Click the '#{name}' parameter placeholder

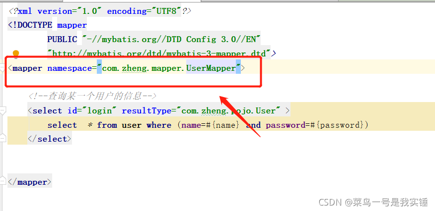tap(222, 125)
